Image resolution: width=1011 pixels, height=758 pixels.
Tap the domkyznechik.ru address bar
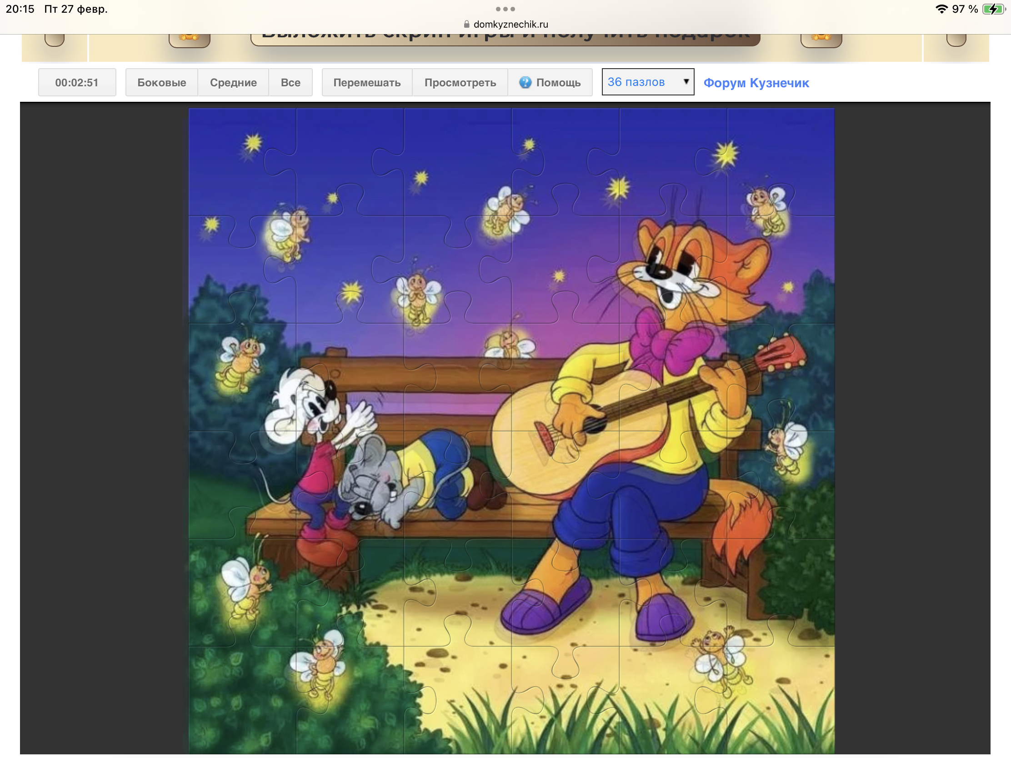pyautogui.click(x=510, y=24)
